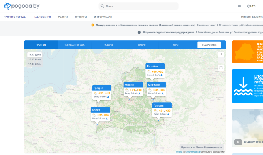Open the Гомель forecast card
Image resolution: width=263 pixels, height=155 pixels.
162,110
